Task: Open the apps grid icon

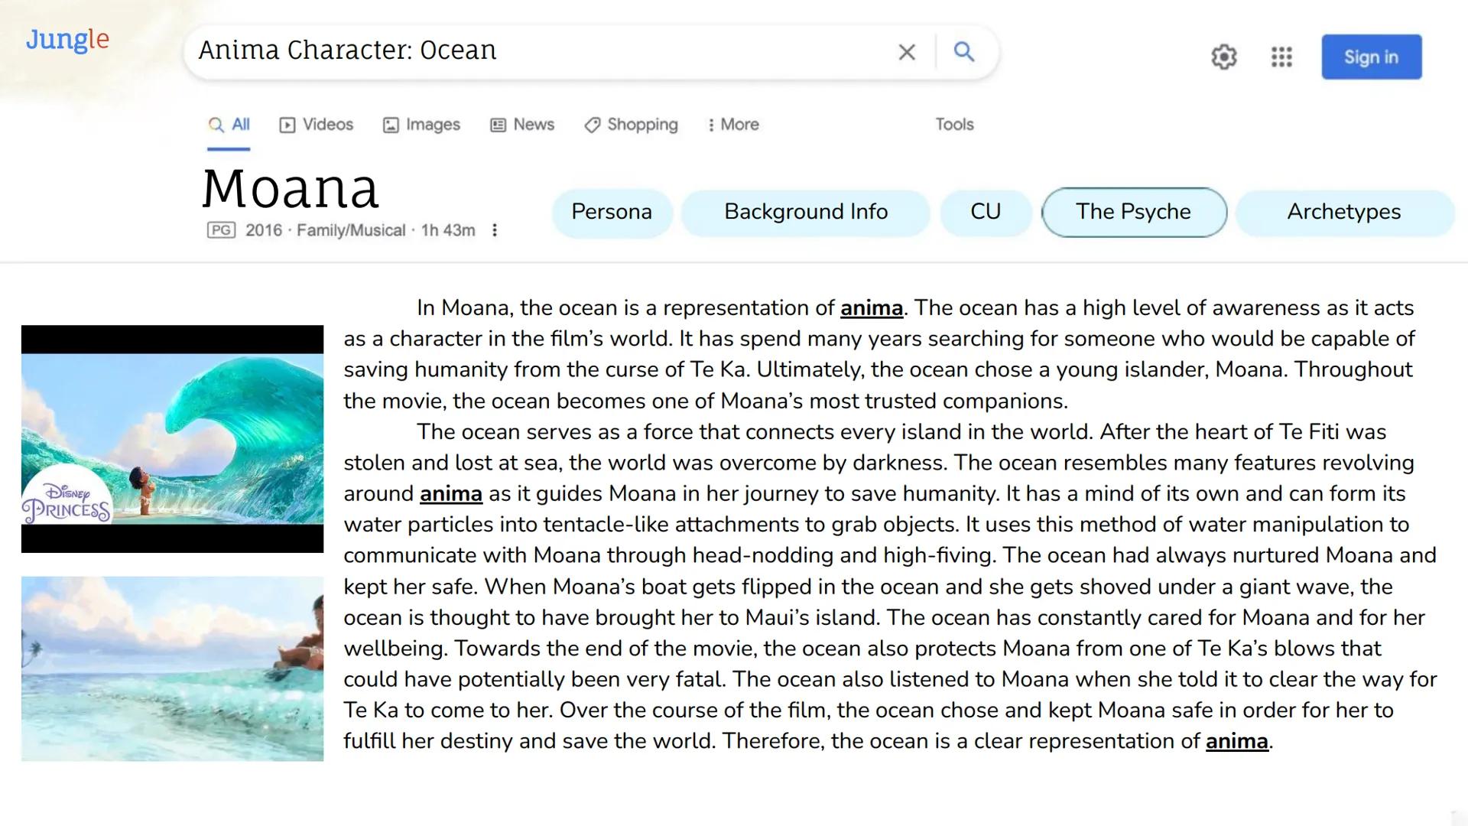Action: click(1281, 56)
